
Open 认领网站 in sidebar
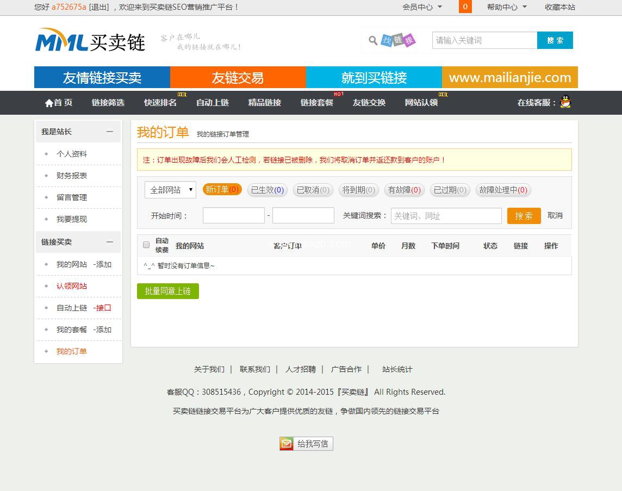click(71, 286)
